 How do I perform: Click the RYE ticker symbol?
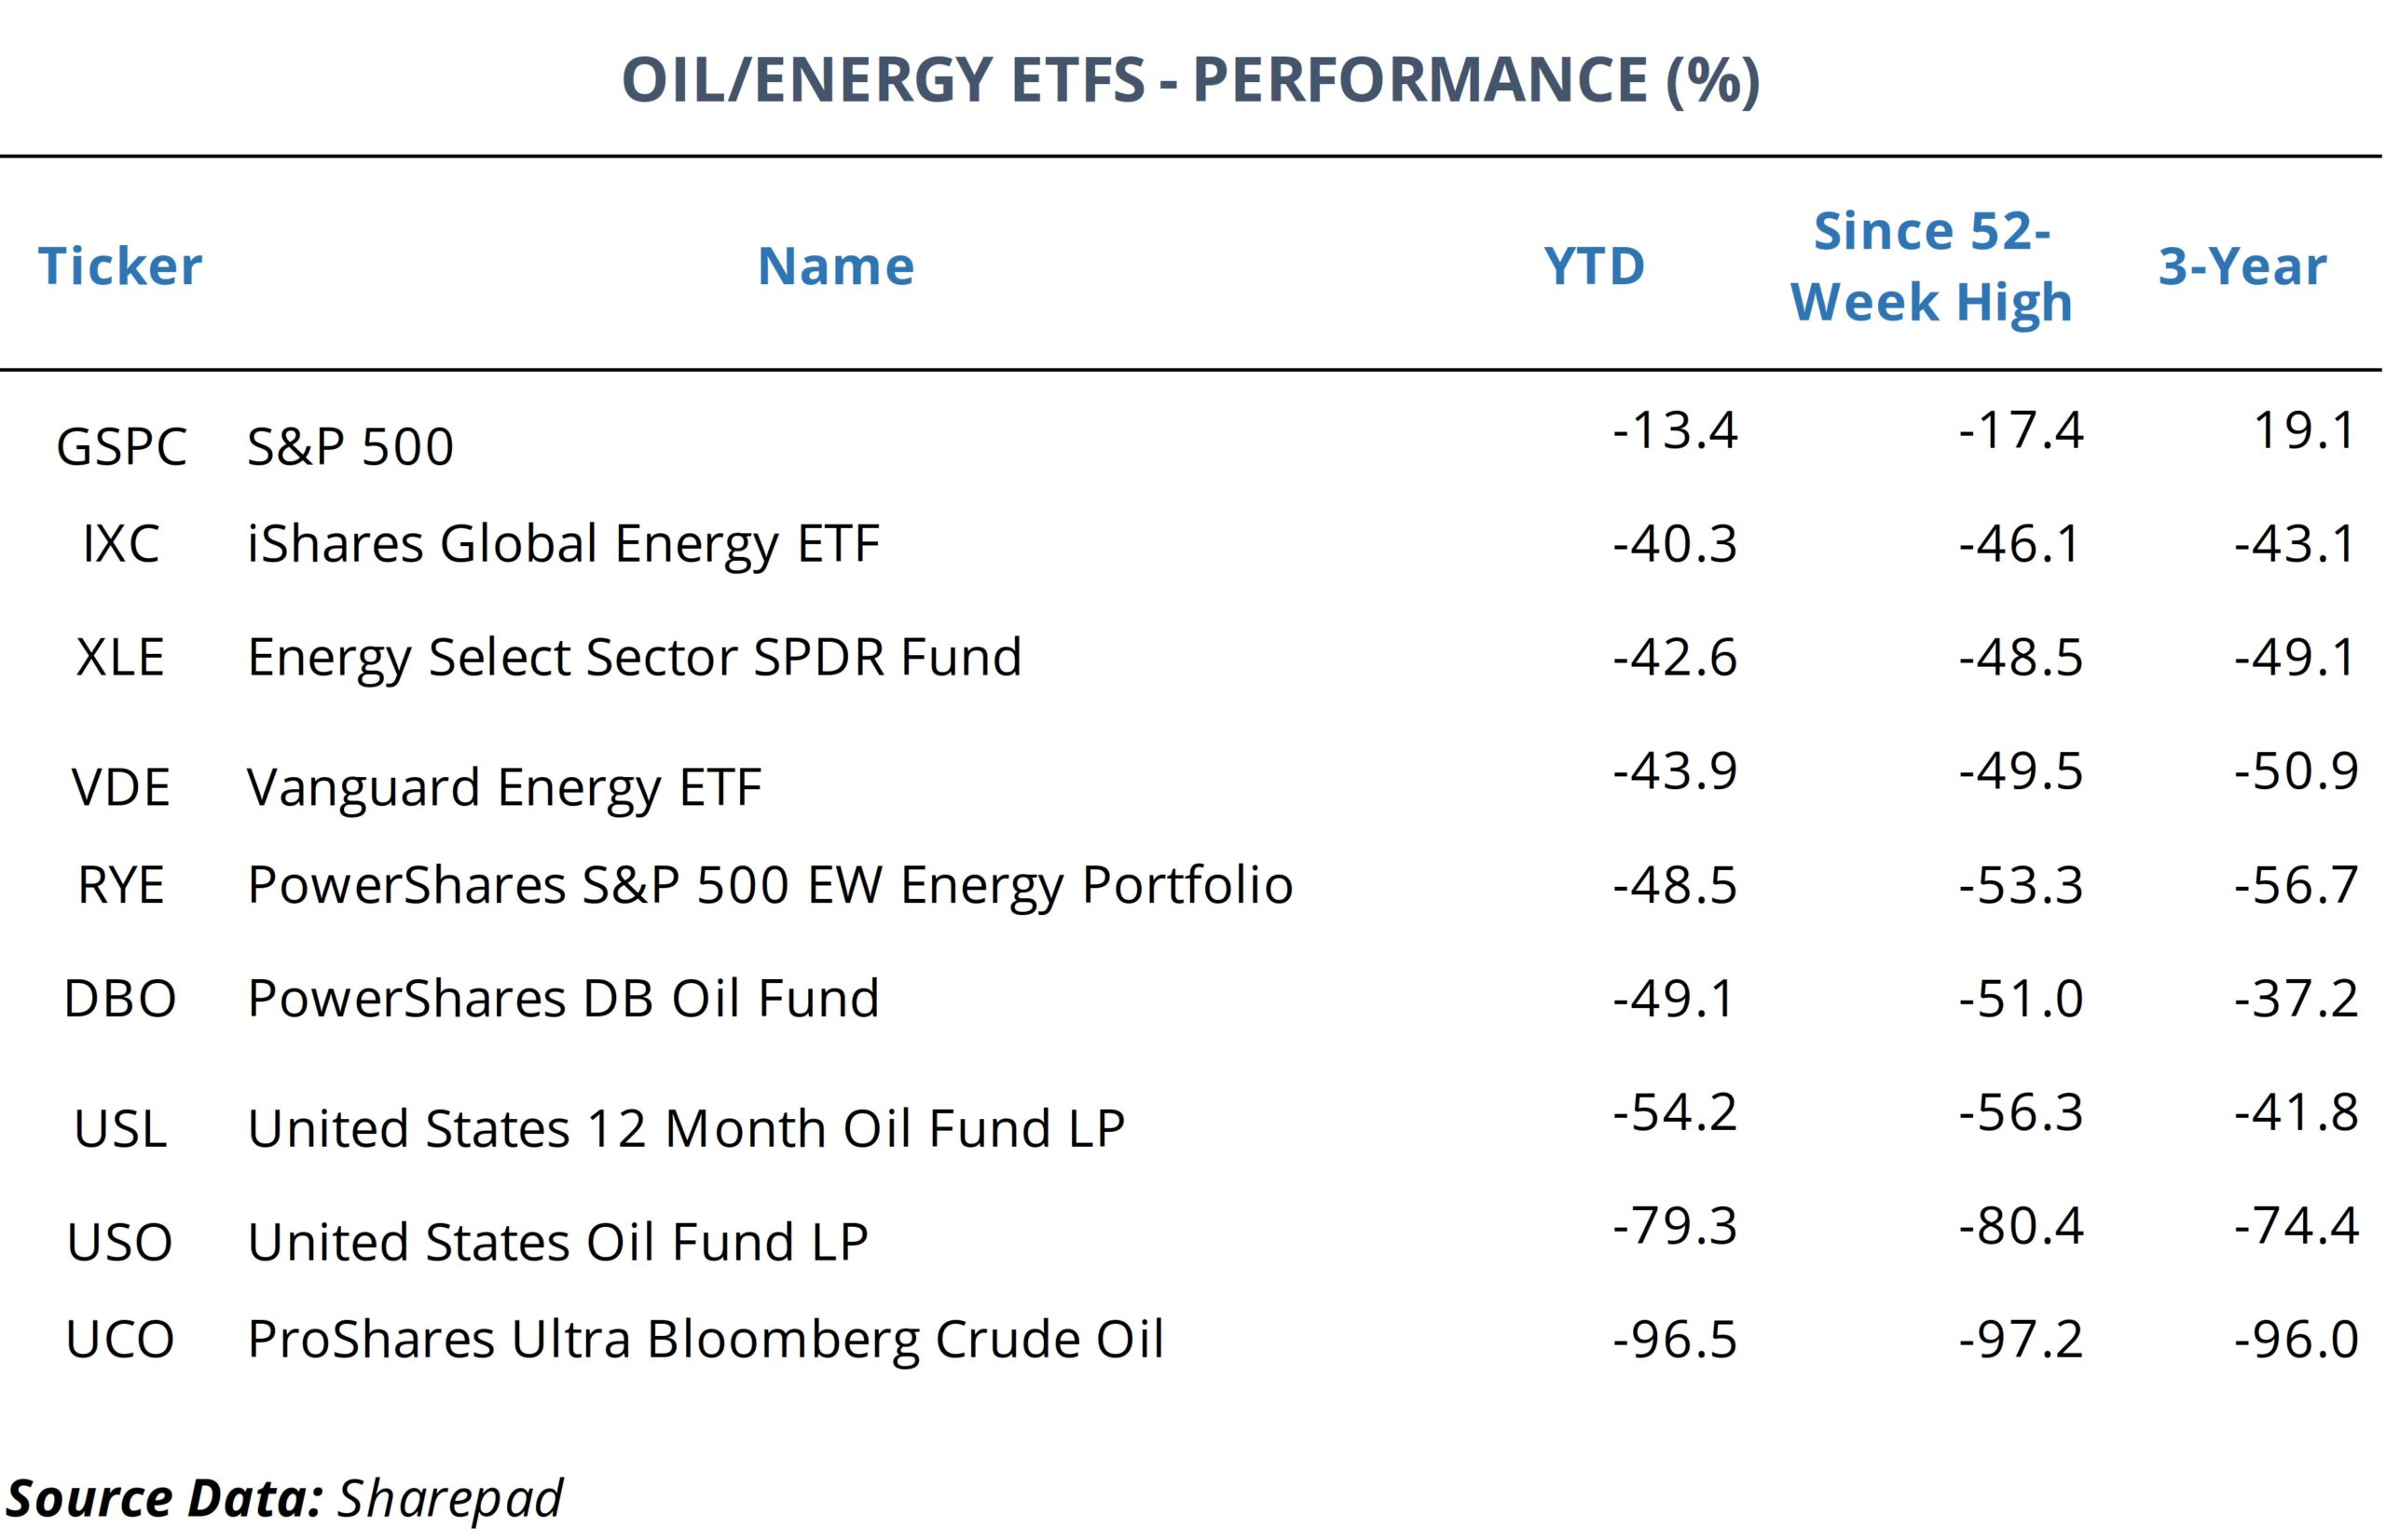(x=120, y=885)
